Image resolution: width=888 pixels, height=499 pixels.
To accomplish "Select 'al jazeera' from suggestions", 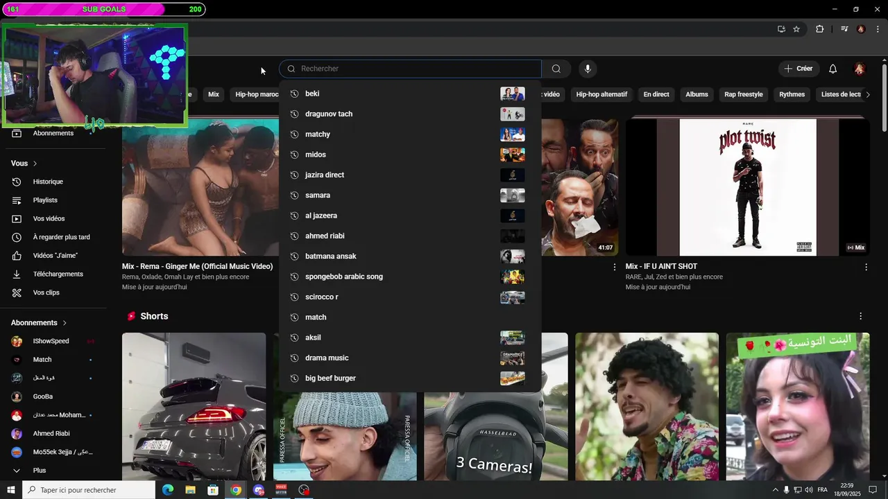I will (x=410, y=216).
